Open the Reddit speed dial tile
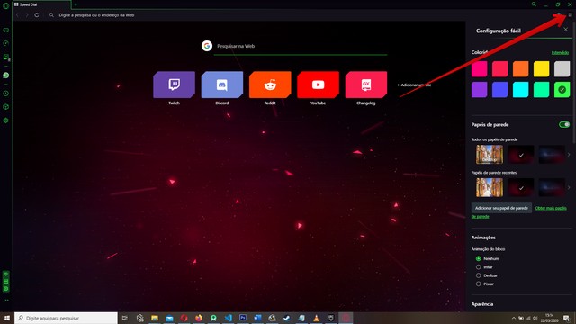 pyautogui.click(x=270, y=85)
